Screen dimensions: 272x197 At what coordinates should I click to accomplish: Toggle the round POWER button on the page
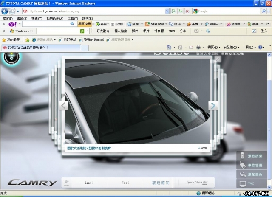11,57
